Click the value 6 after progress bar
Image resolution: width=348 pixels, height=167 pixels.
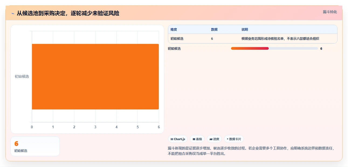pos(321,49)
